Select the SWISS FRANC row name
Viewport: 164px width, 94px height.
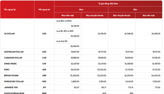click(x=11, y=64)
